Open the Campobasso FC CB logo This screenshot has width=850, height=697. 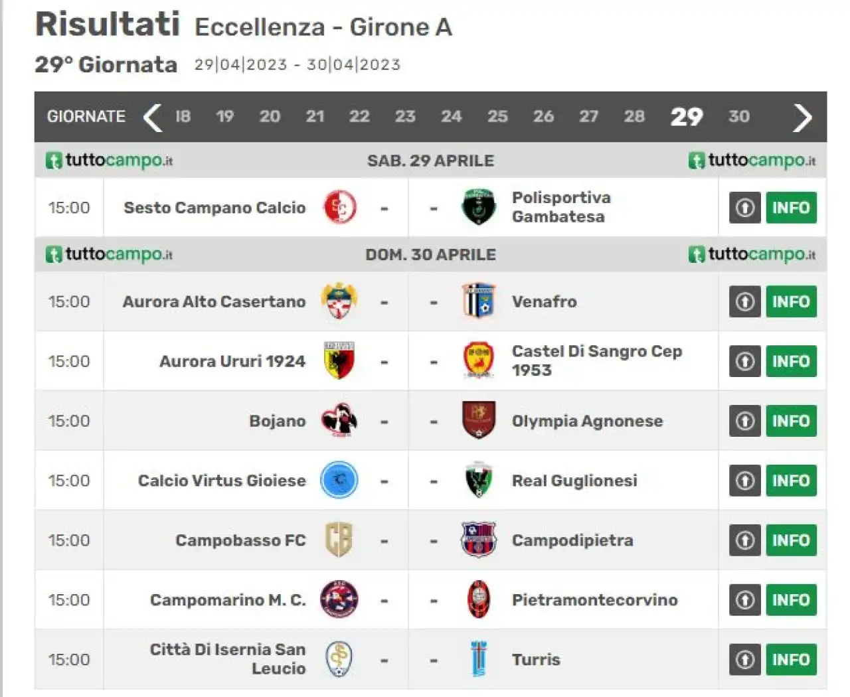pos(339,540)
